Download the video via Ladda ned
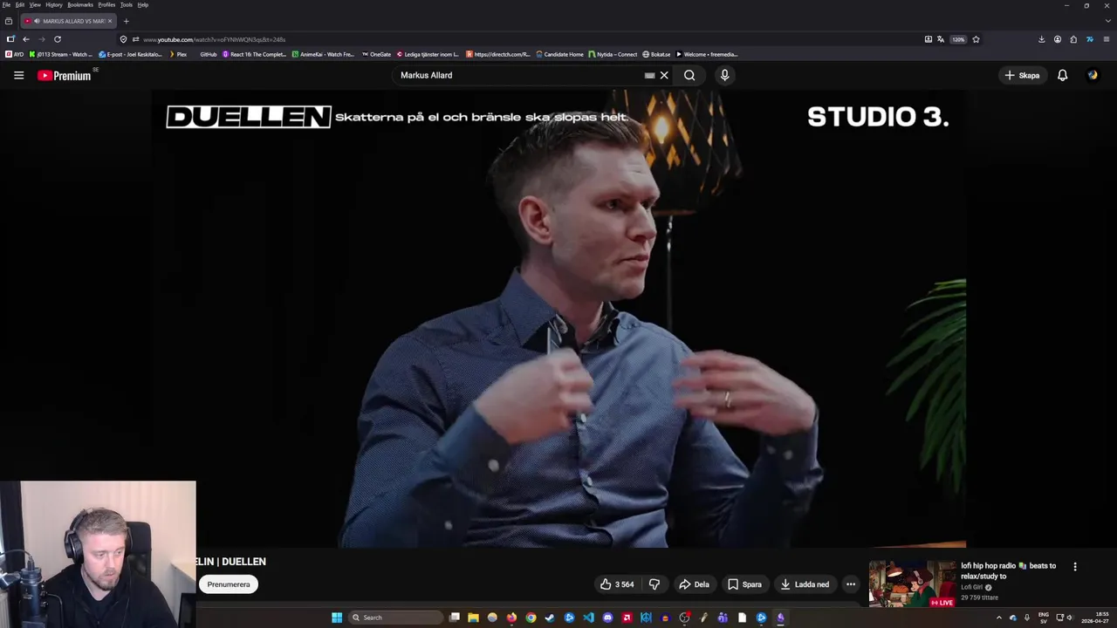Viewport: 1117px width, 628px height. click(x=805, y=584)
